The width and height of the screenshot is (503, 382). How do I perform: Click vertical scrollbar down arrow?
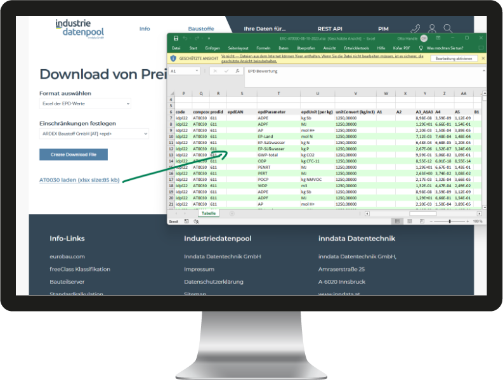click(x=485, y=207)
